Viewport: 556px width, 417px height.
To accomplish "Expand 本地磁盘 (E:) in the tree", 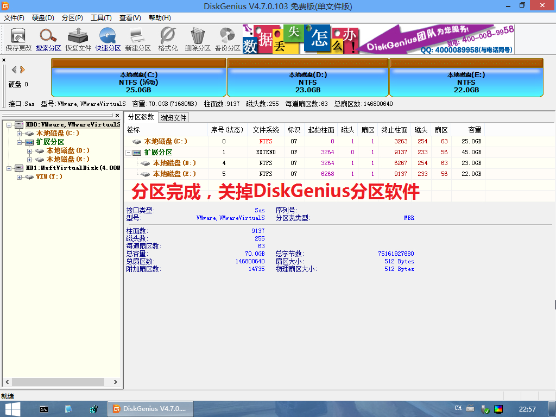I will (x=30, y=160).
